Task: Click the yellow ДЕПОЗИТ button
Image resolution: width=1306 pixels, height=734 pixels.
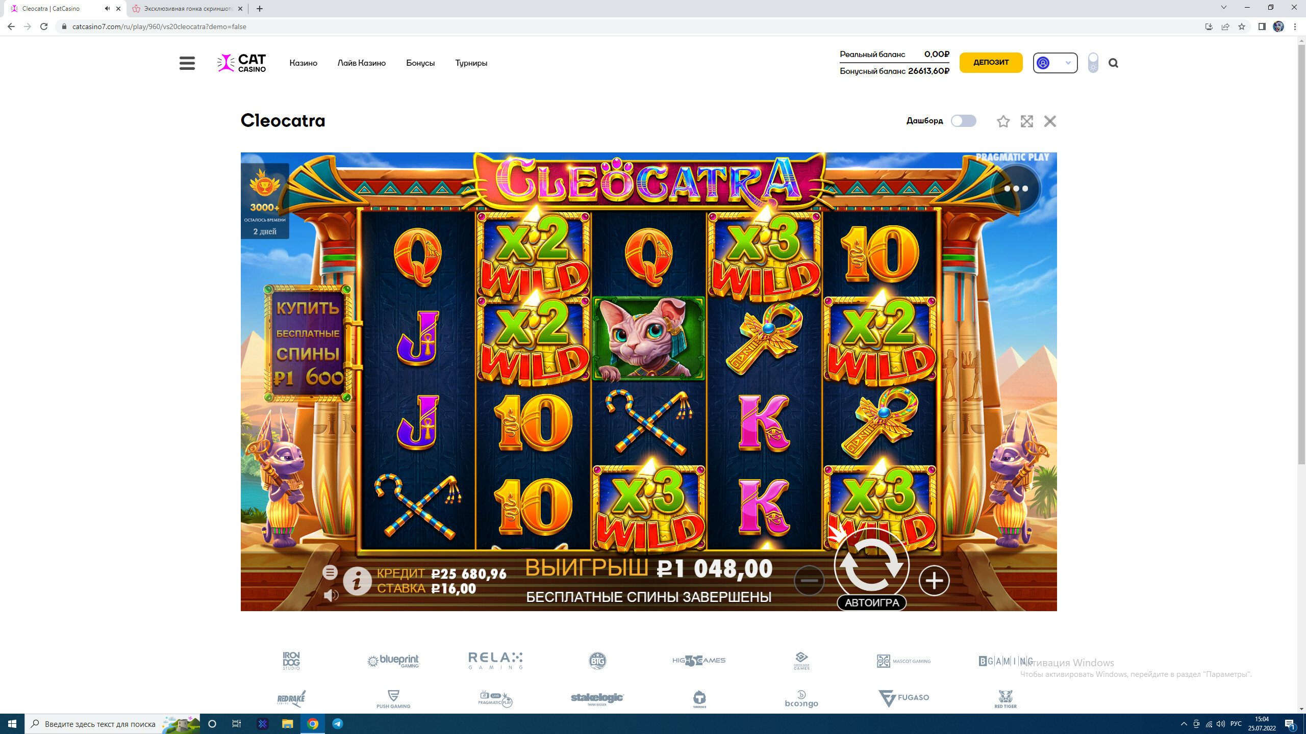Action: pyautogui.click(x=991, y=62)
